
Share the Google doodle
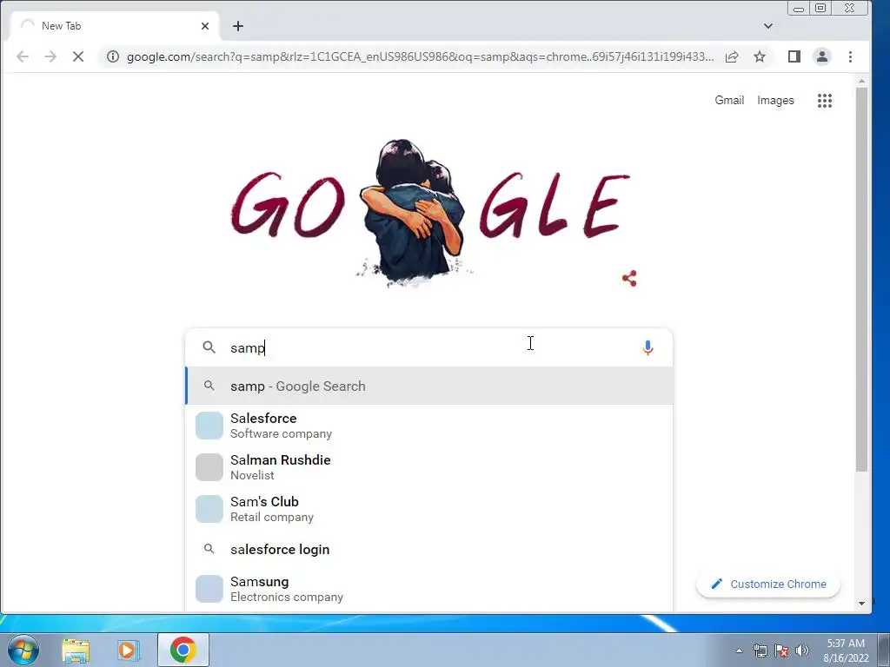(x=629, y=279)
